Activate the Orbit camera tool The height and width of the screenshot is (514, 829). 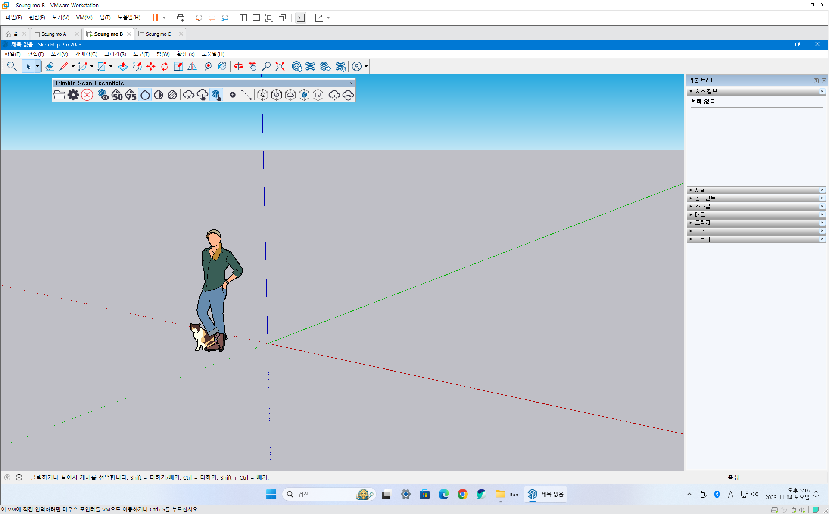pos(239,66)
